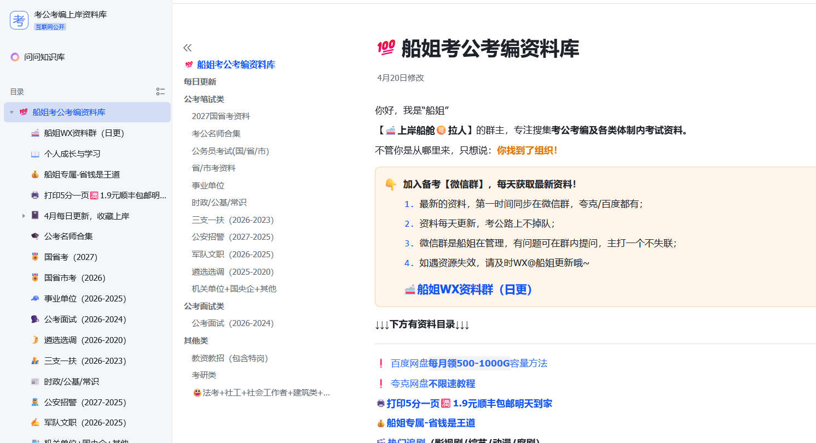Viewport: 816px width, 443px height.
Task: Open 公考面试（2026-2024） in sidebar
Action: pyautogui.click(x=85, y=319)
